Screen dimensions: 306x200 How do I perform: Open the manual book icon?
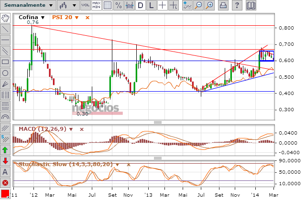251,5
